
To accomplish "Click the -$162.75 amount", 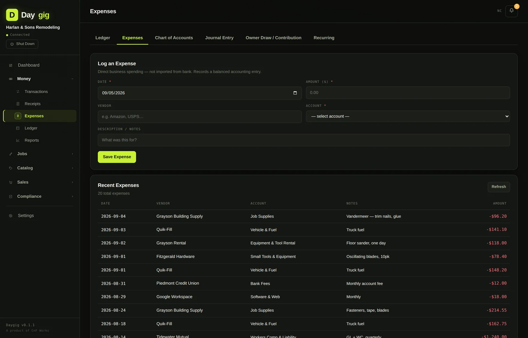I will (x=496, y=324).
